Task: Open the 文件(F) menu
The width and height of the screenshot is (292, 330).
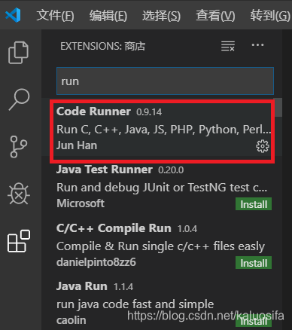Action: tap(55, 16)
